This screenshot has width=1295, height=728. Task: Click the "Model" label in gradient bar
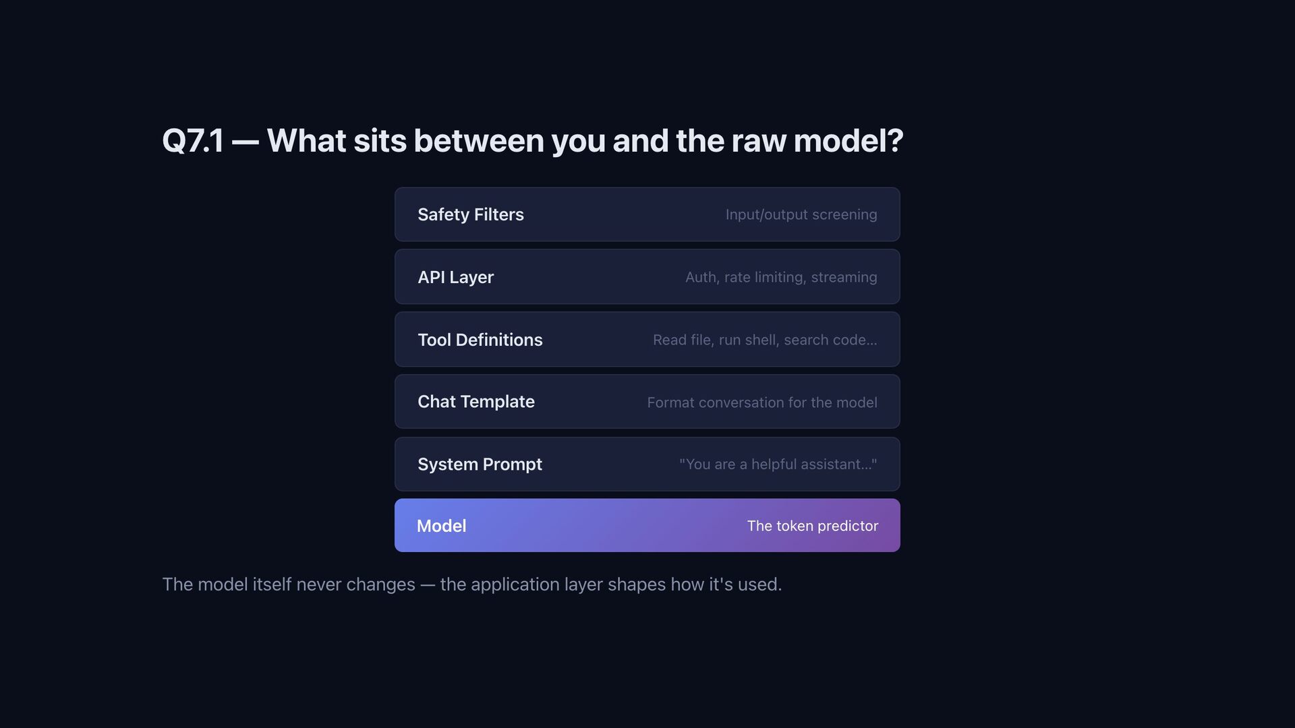point(441,526)
